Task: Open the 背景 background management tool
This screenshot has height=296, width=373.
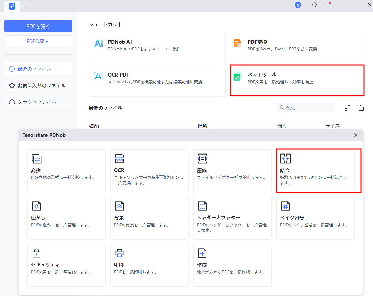Action: coord(149,218)
